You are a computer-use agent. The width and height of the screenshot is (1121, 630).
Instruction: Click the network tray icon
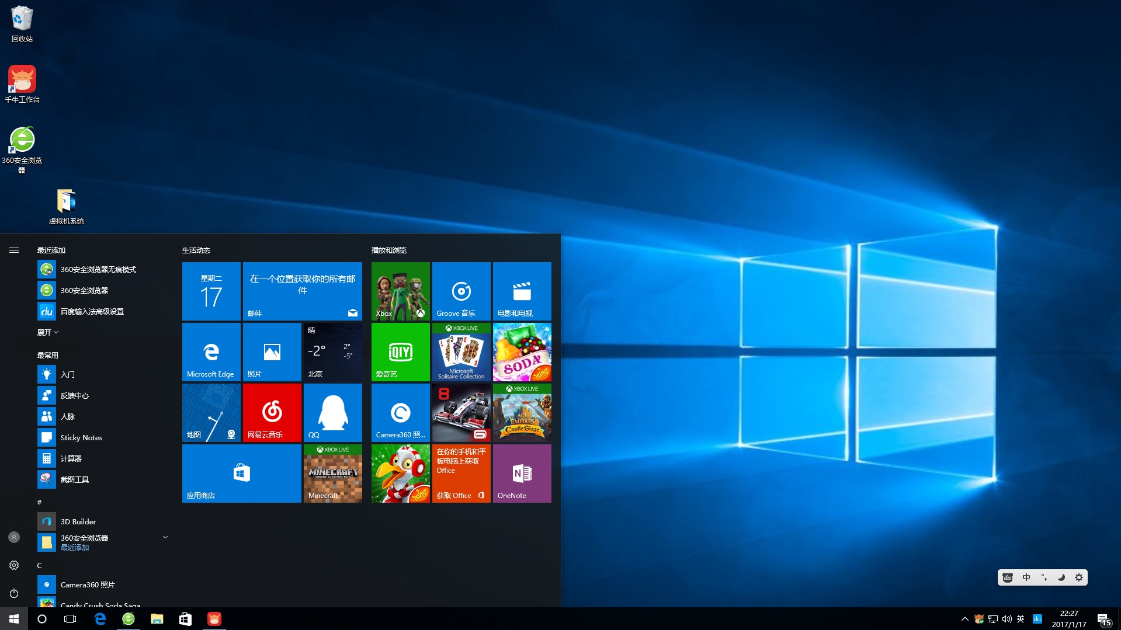(992, 619)
